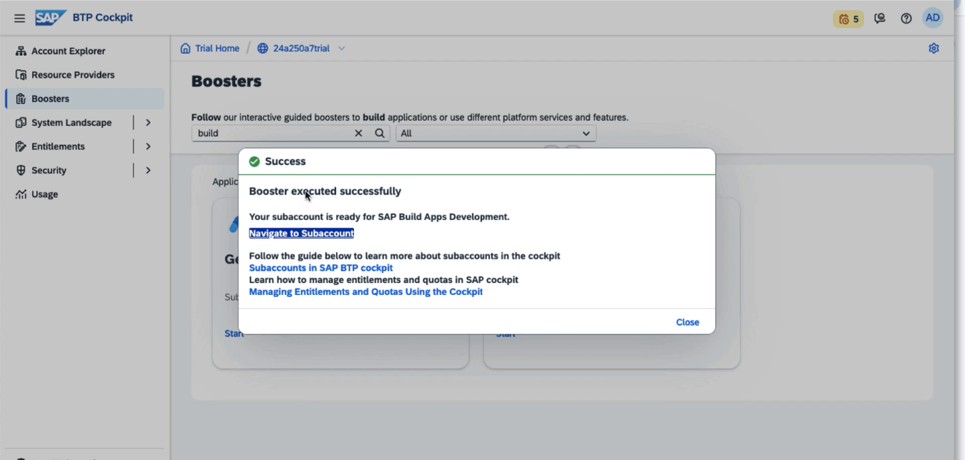Open the feedback chat icon
The width and height of the screenshot is (965, 460).
point(880,19)
